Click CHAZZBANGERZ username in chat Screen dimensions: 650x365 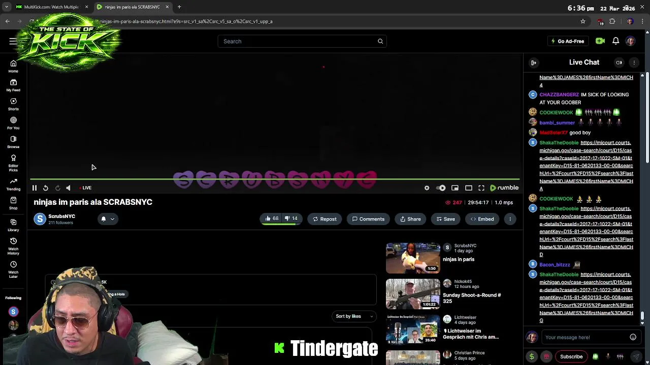[x=559, y=95]
